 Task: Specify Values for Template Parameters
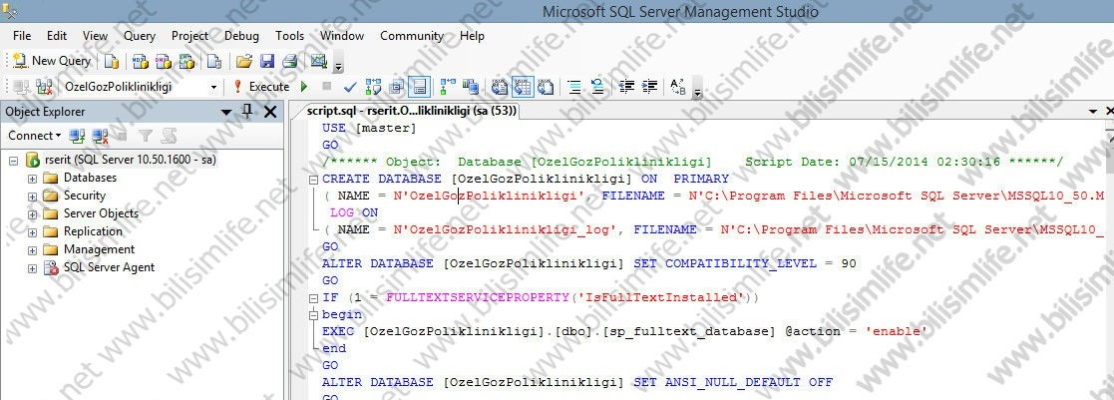point(678,87)
